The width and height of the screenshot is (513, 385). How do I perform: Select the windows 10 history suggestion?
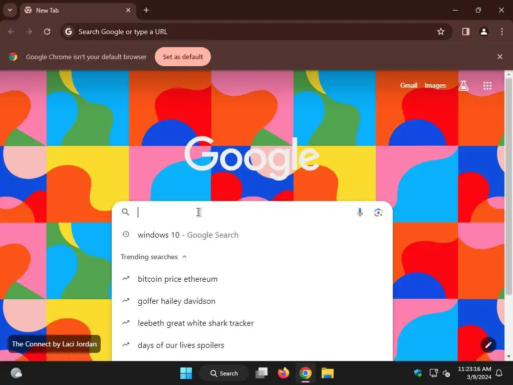[252, 235]
